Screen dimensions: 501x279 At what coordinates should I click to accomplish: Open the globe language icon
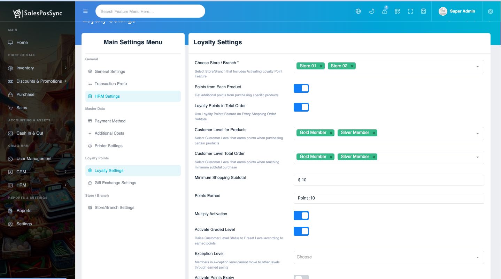point(358,11)
